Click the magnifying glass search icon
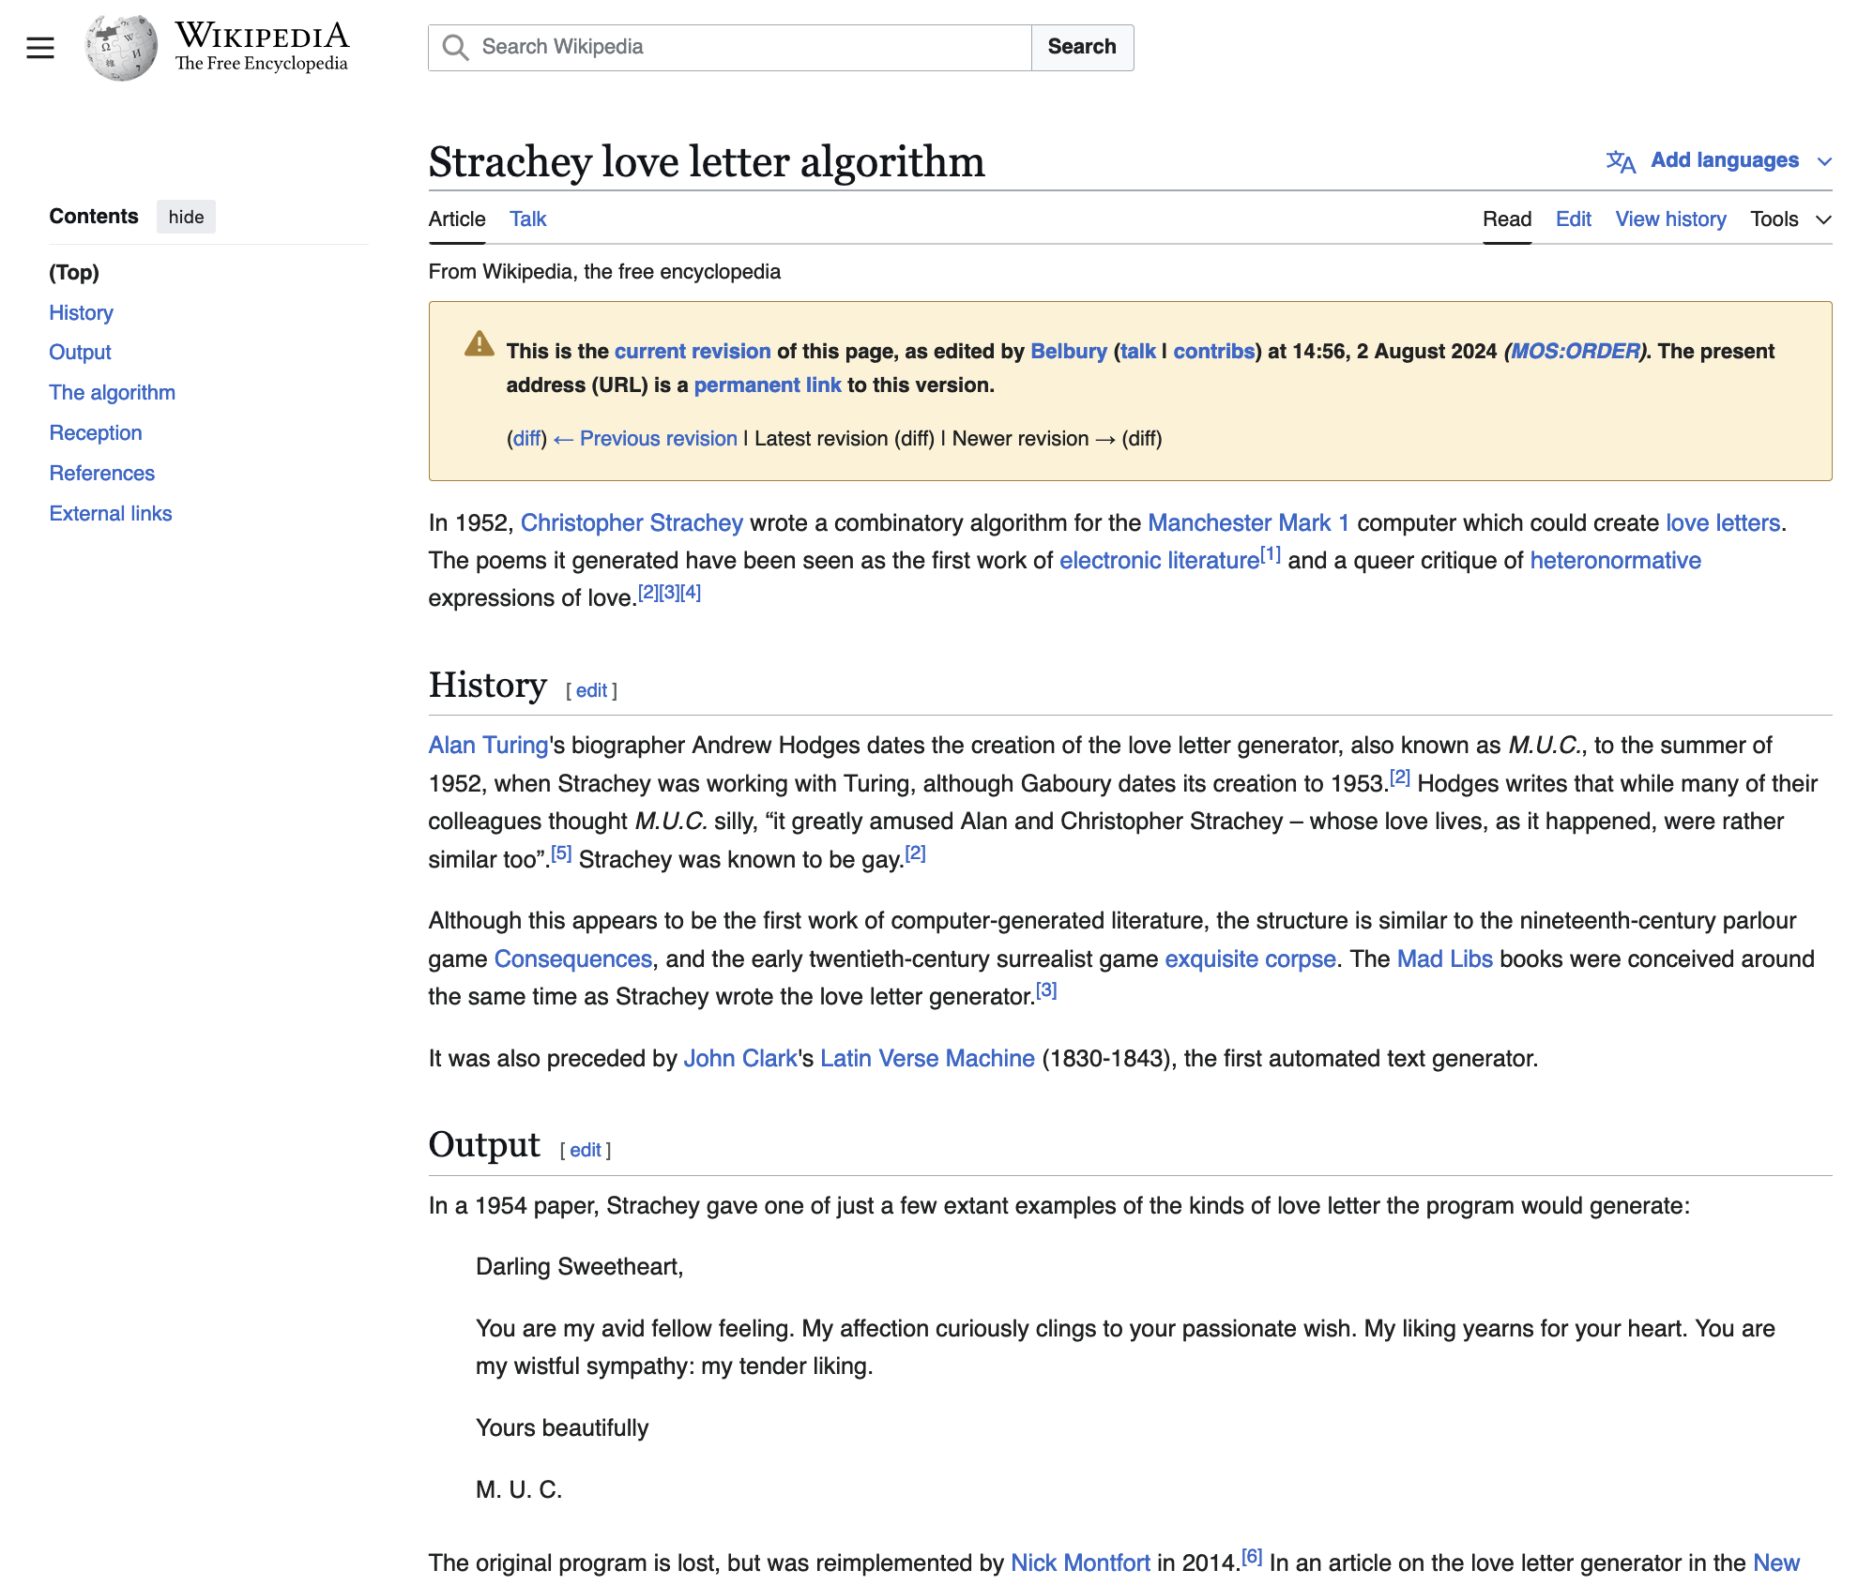The width and height of the screenshot is (1873, 1585). click(456, 47)
